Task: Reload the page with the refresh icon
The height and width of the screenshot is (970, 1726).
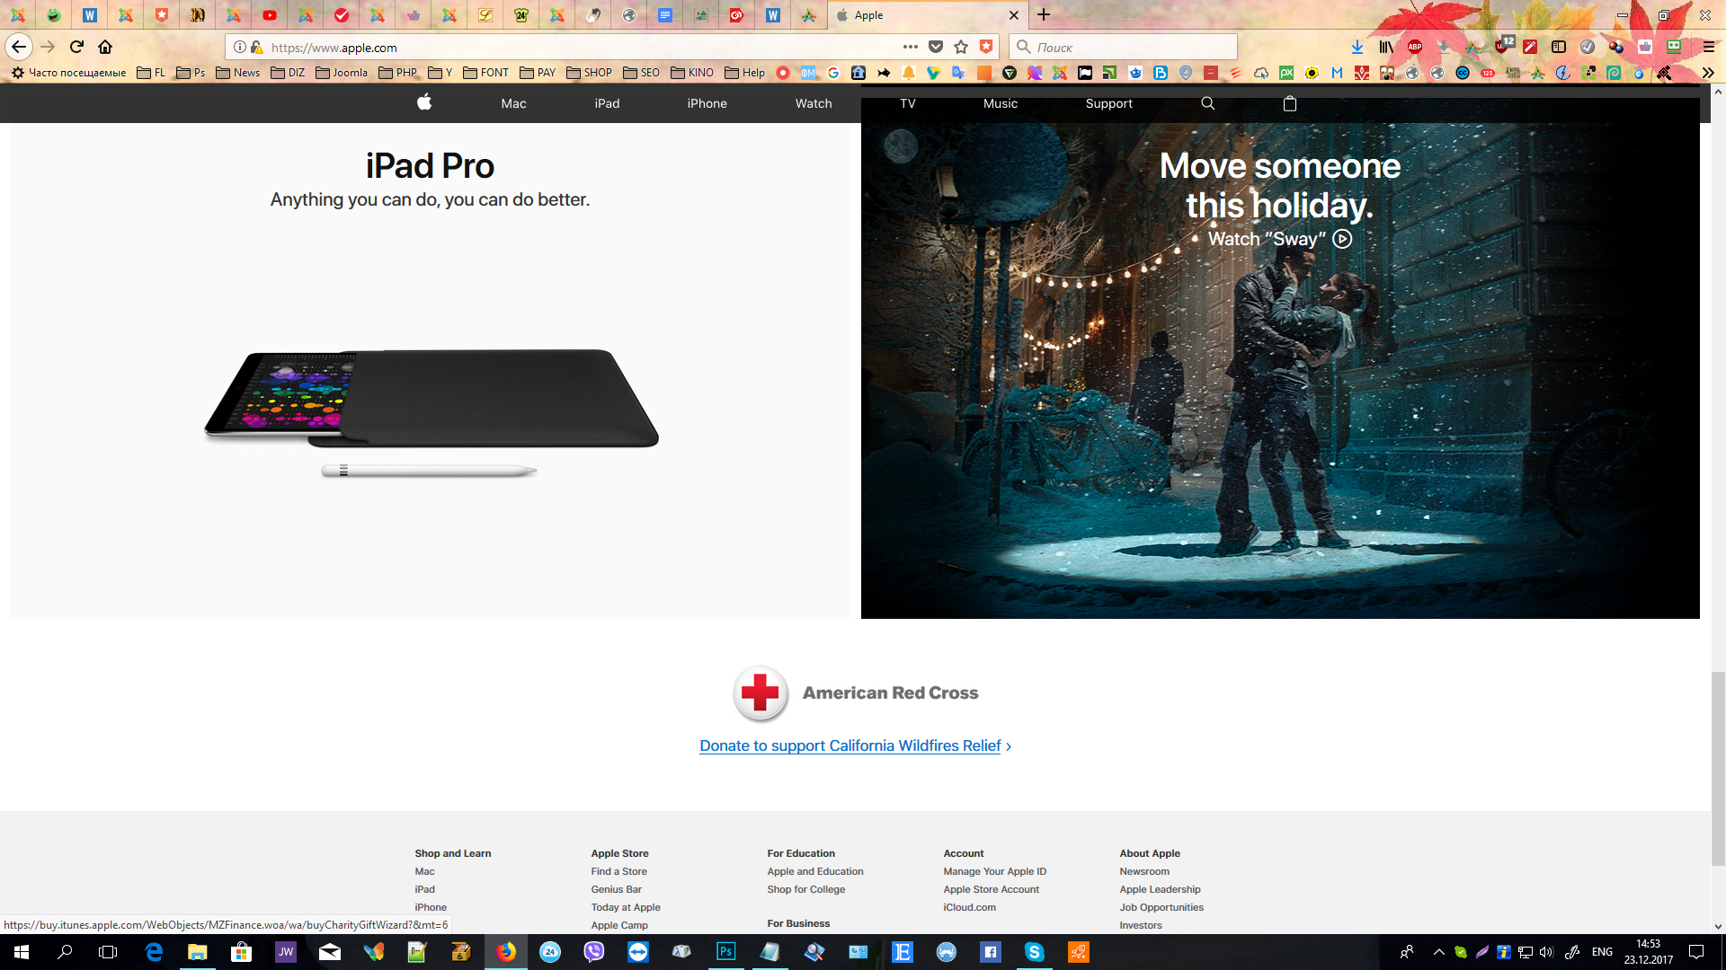Action: 76,47
